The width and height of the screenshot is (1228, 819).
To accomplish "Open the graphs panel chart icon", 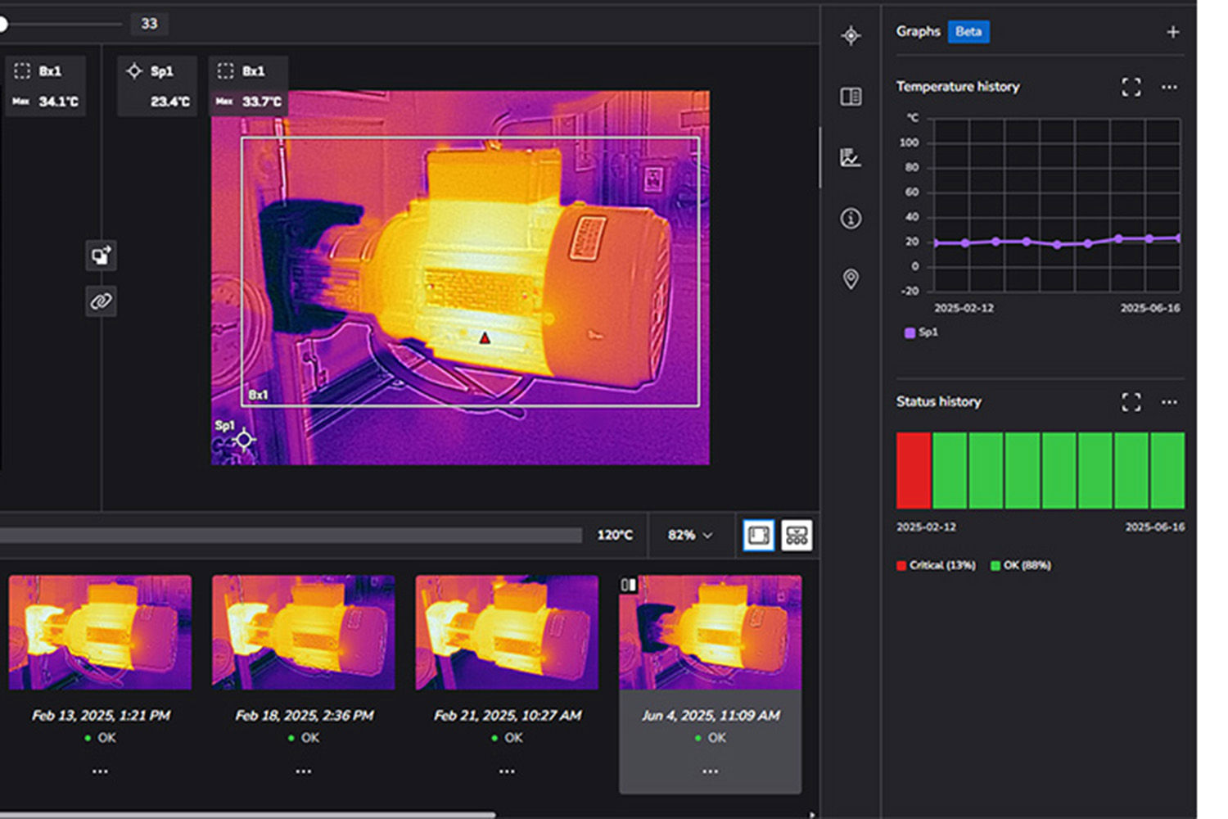I will coord(851,157).
